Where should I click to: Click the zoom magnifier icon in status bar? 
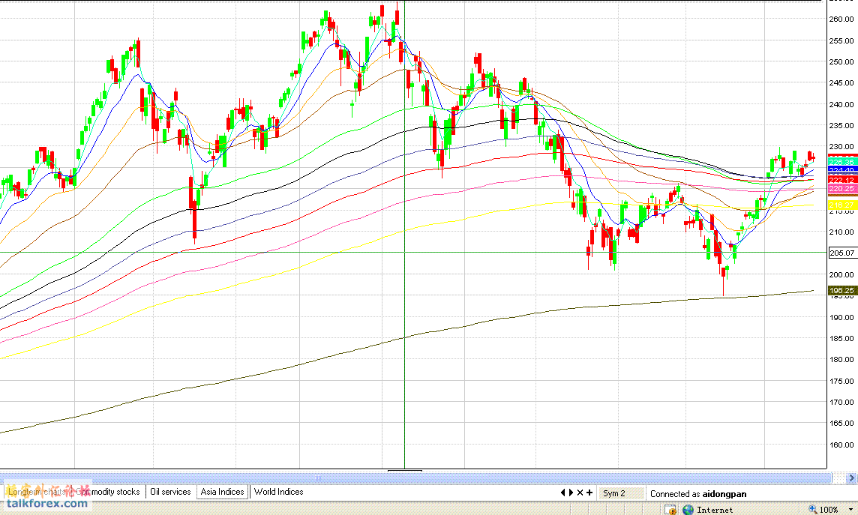813,510
